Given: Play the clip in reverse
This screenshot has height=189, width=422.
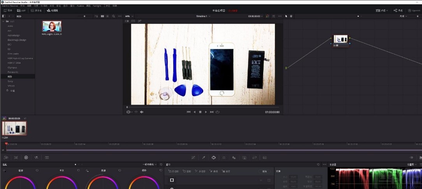Looking at the screenshot, I should pyautogui.click(x=195, y=112).
